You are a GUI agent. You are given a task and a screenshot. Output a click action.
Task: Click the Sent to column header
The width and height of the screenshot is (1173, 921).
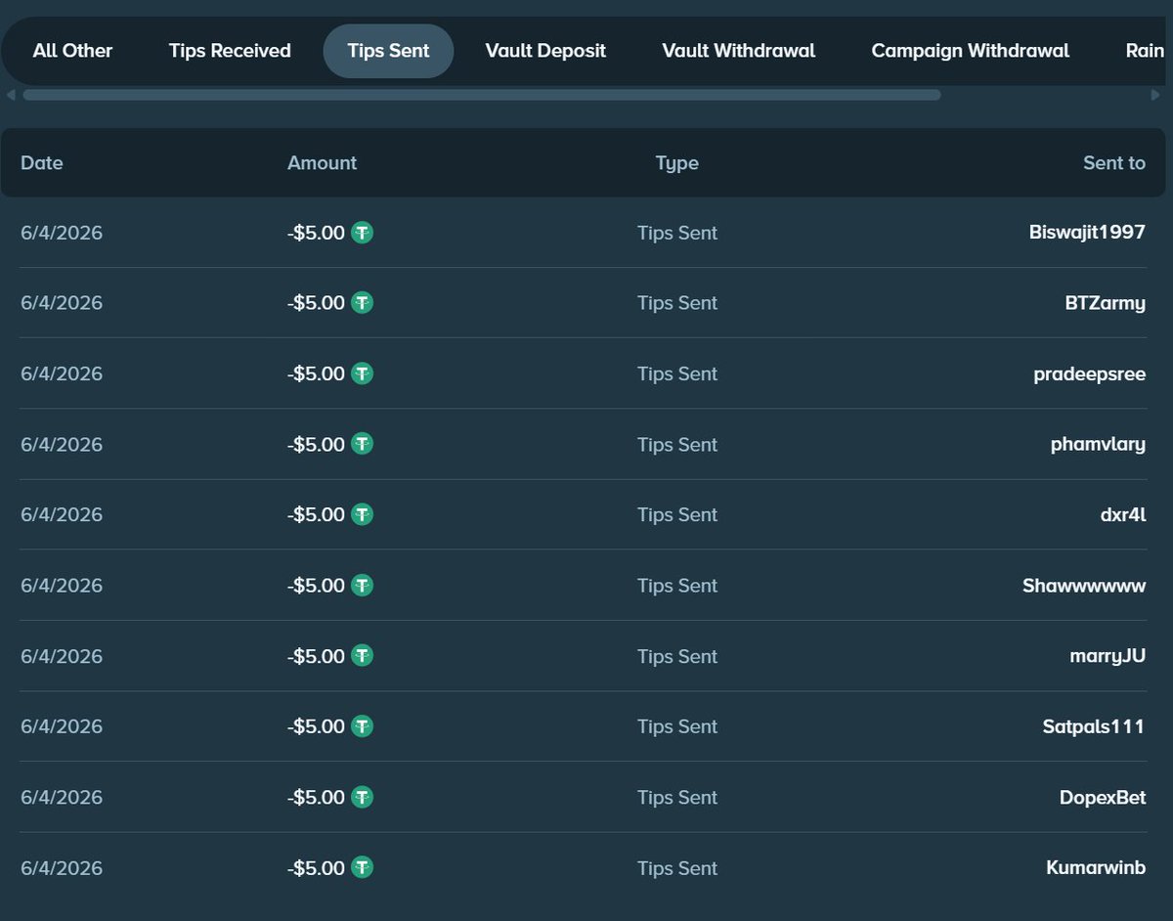click(1114, 163)
